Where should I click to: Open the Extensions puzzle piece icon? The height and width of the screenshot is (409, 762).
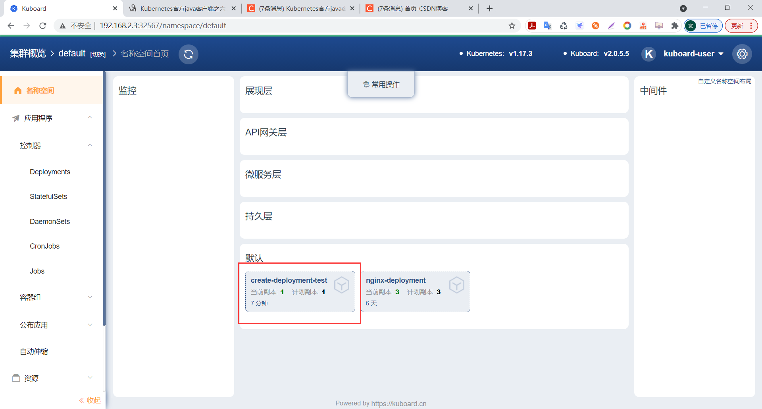click(675, 26)
